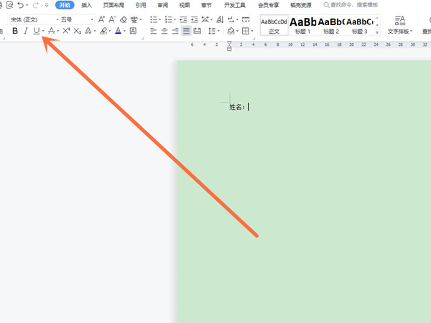The height and width of the screenshot is (323, 431).
Task: Click the font color A swatch
Action: [x=118, y=32]
